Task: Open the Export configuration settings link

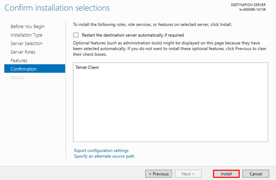Action: pyautogui.click(x=101, y=150)
